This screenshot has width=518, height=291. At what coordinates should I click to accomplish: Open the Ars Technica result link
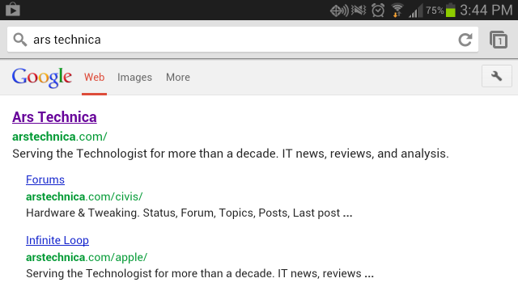coord(54,117)
